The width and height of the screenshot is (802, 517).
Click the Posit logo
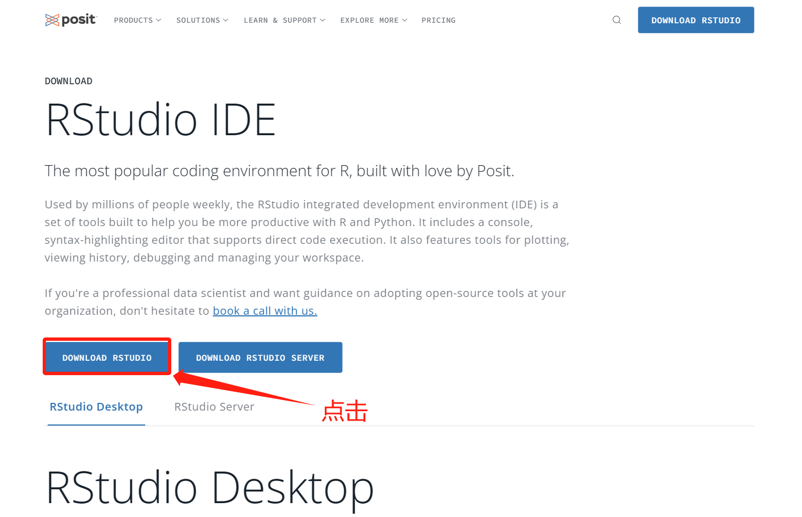point(71,20)
